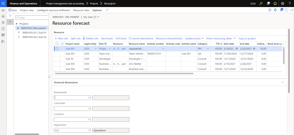This screenshot has width=294, height=135.
Task: Open the Help question mark icon
Action: (290, 4)
